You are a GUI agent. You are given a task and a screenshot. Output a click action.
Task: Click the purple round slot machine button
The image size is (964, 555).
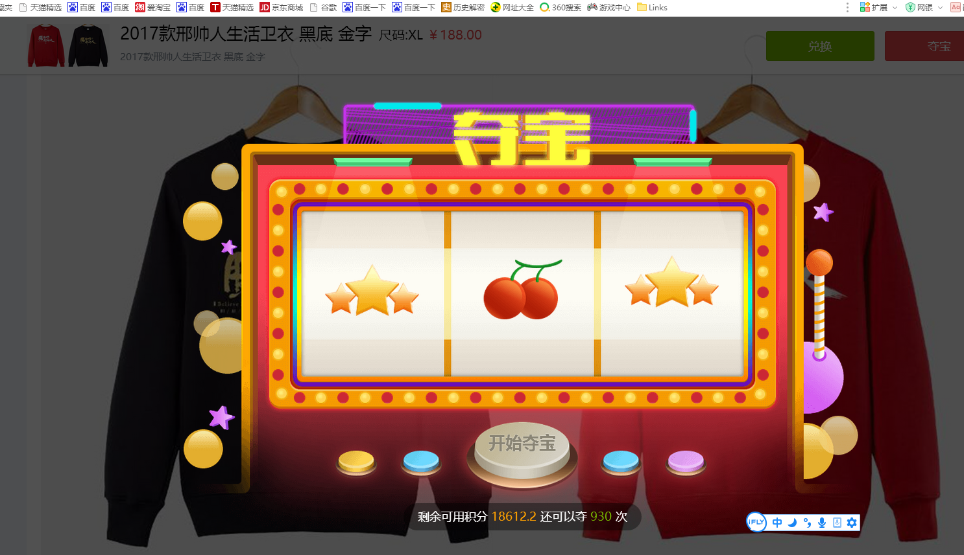tap(686, 461)
